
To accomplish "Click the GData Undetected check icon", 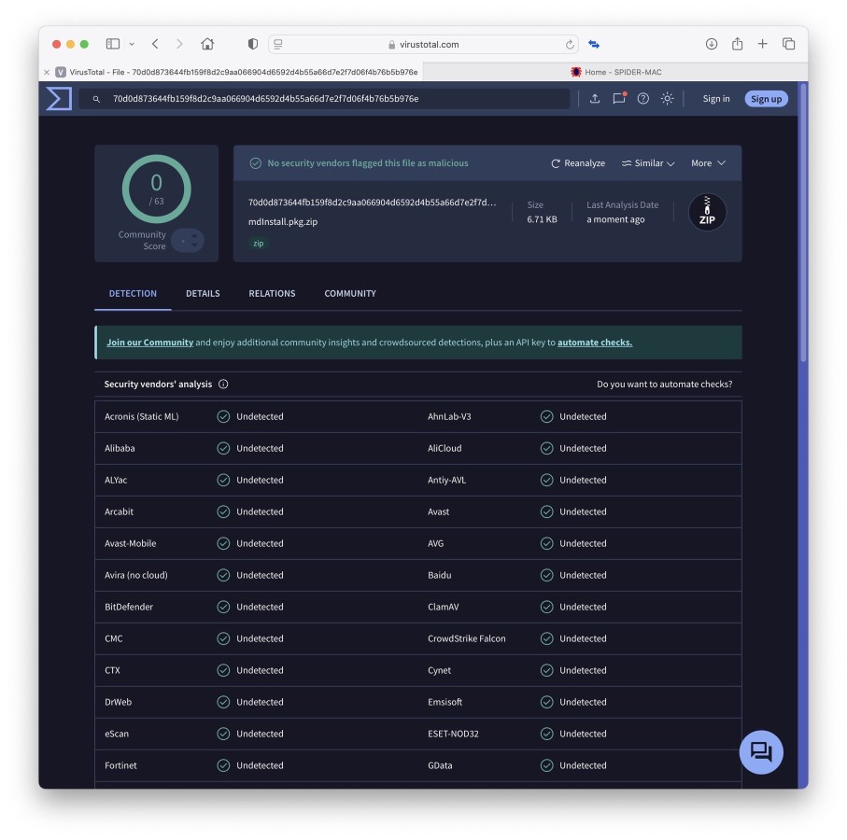I will click(x=546, y=765).
